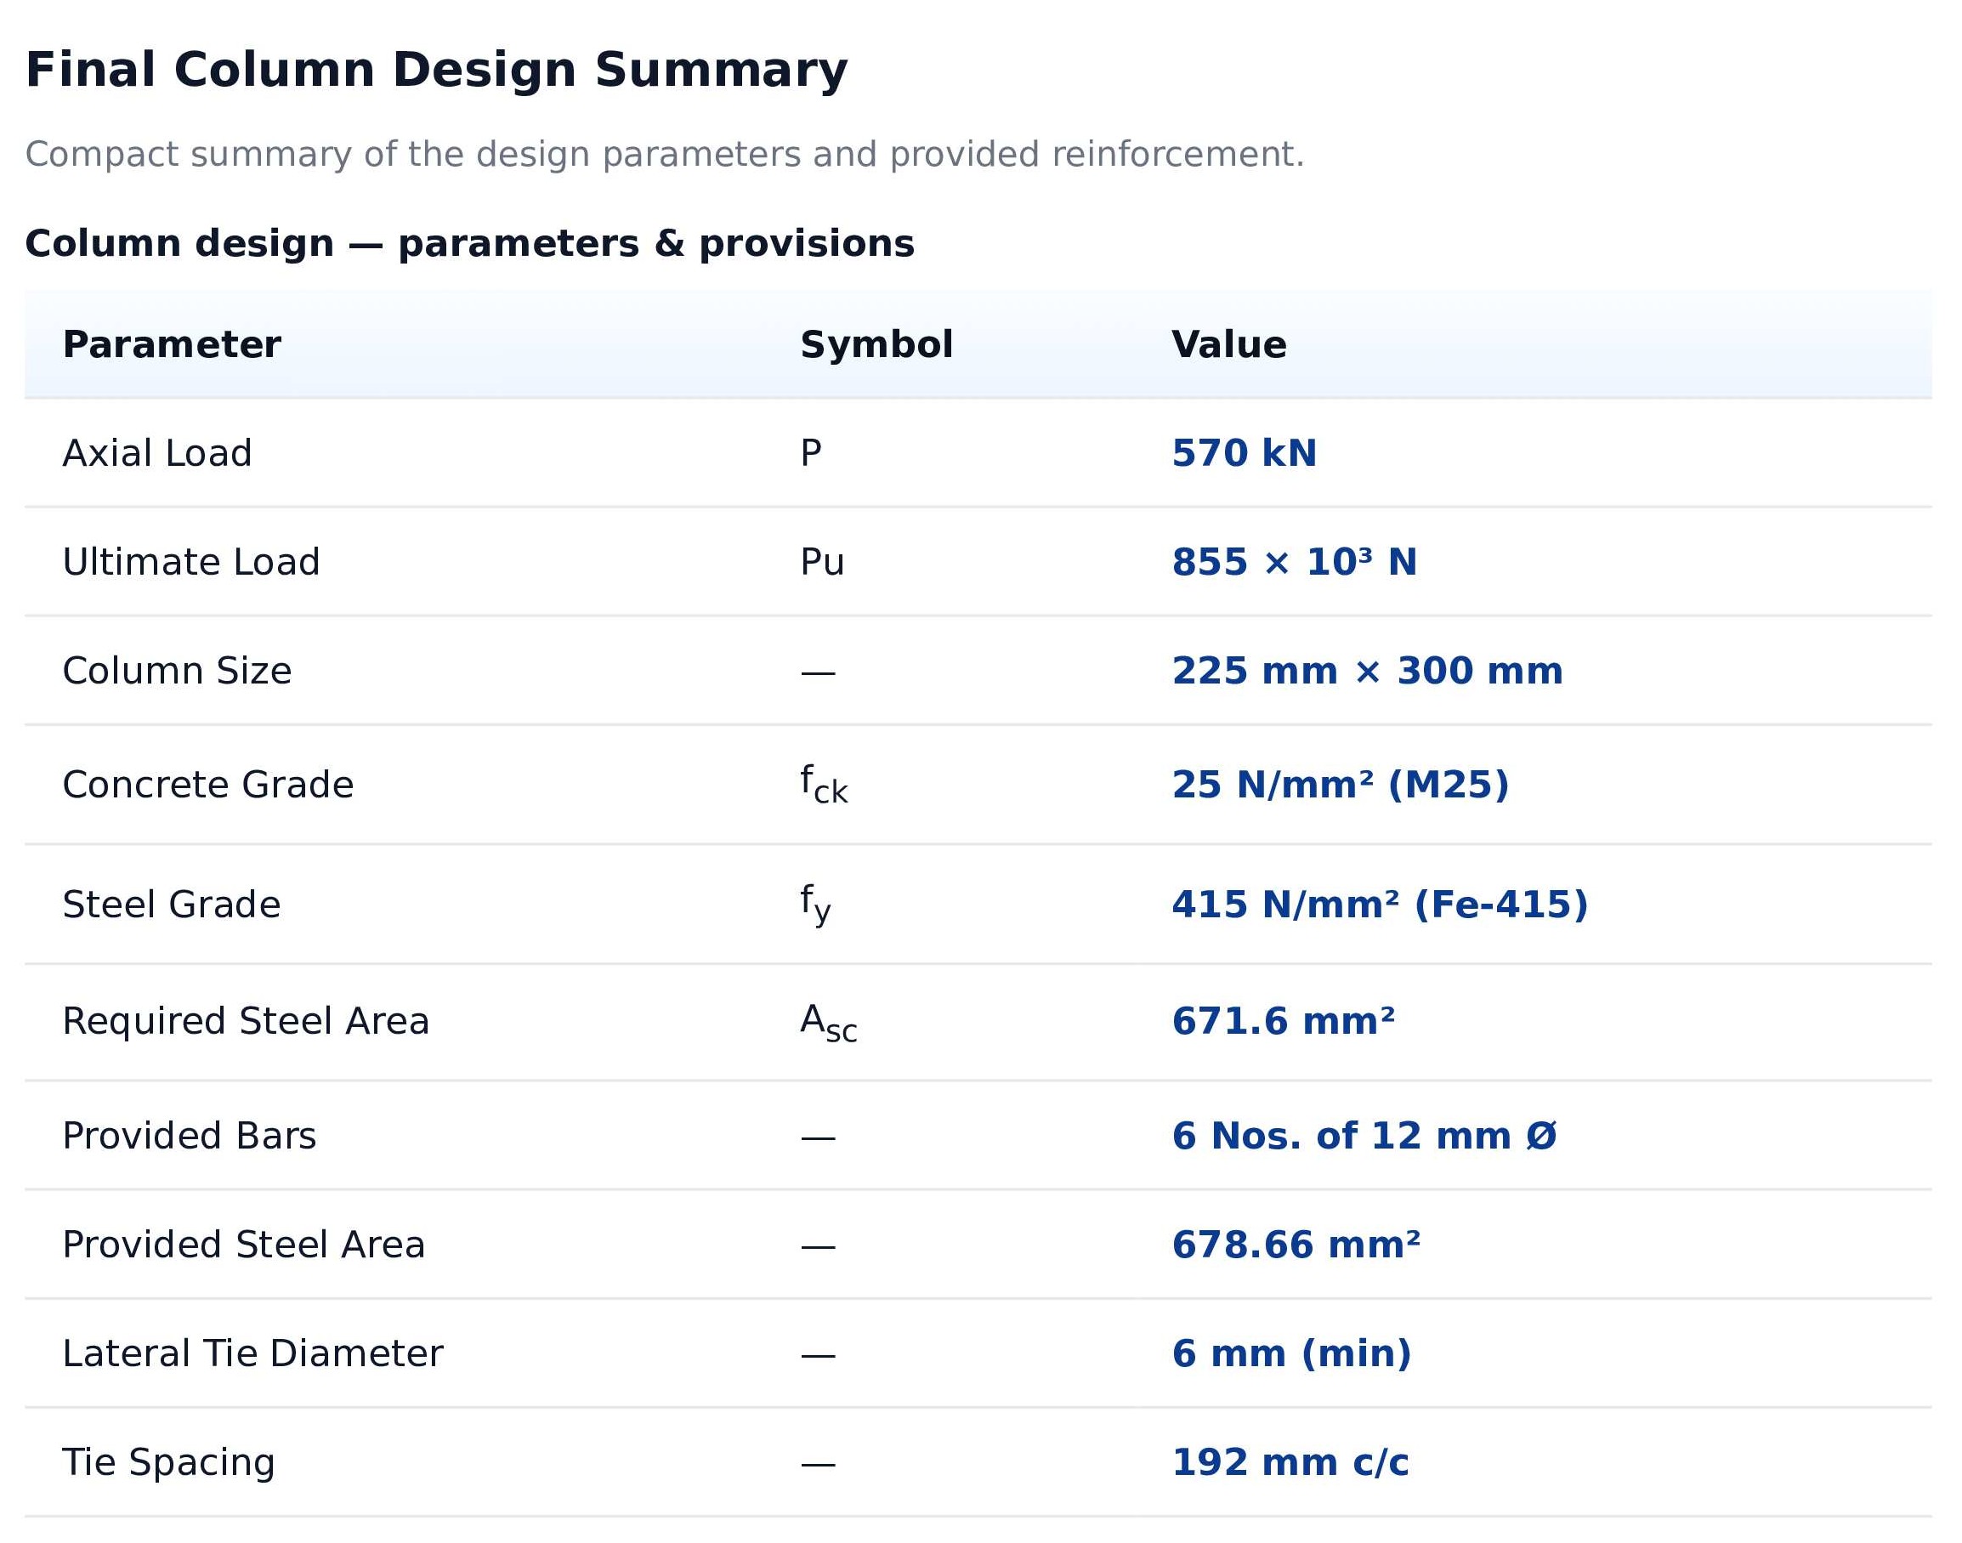Select the 415 N/mm² (Fe-415) value
1962x1543 pixels.
(x=1380, y=905)
